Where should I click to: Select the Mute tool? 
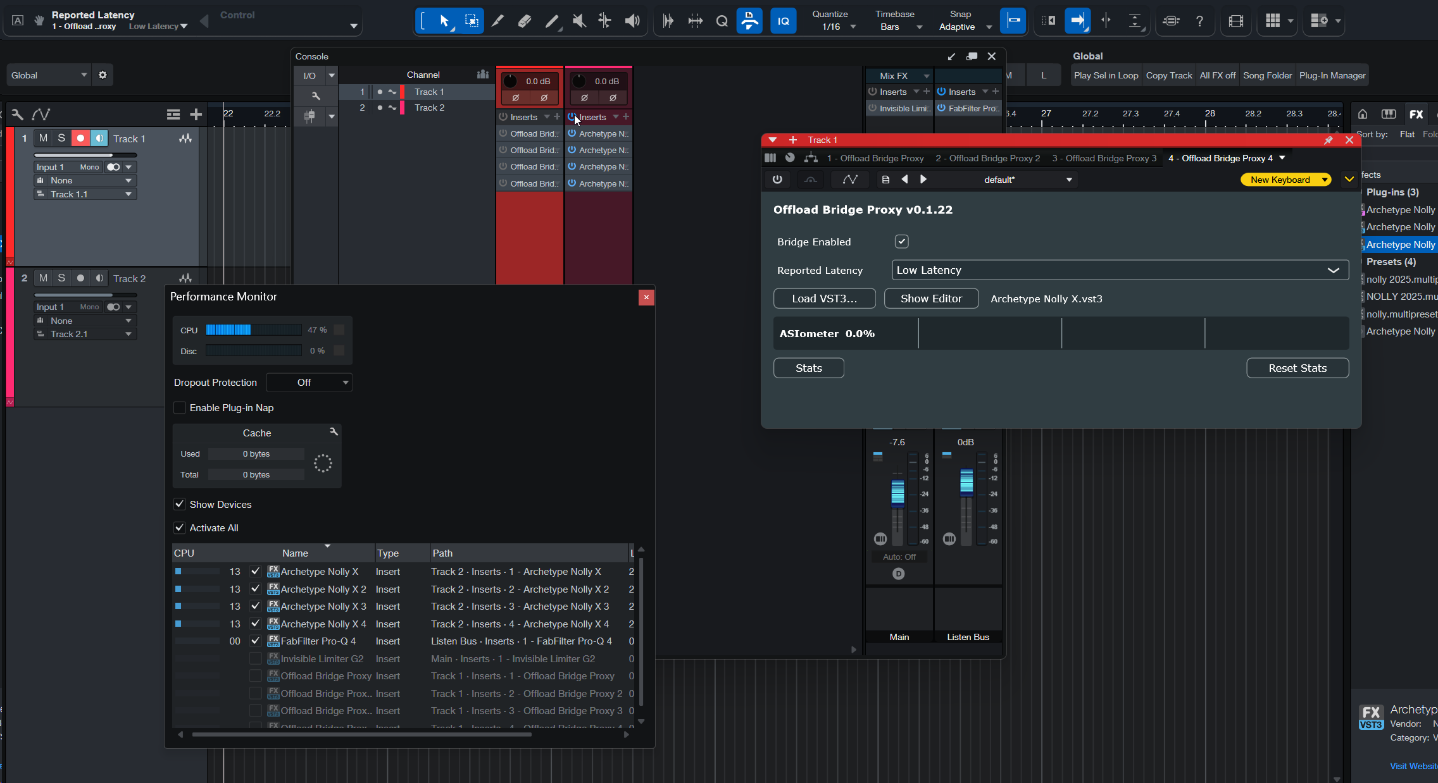pos(578,21)
